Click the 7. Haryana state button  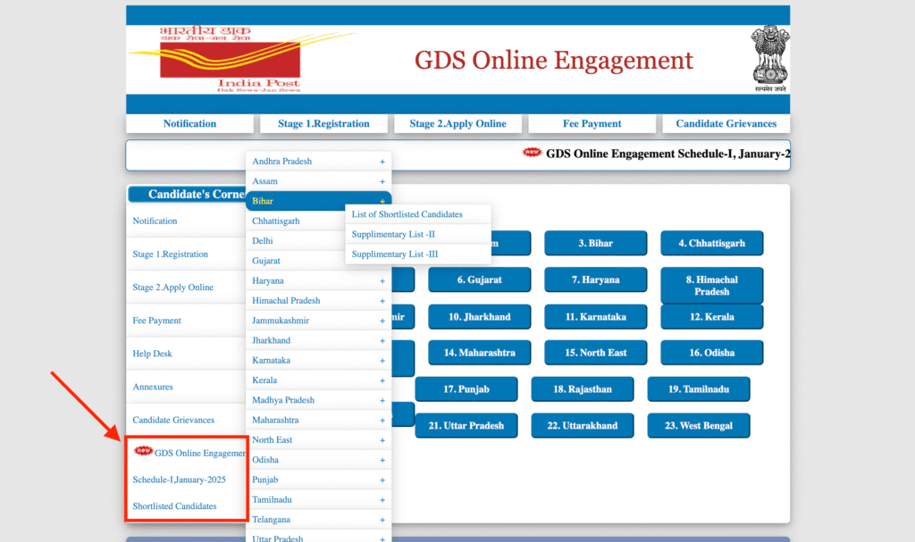pyautogui.click(x=595, y=280)
